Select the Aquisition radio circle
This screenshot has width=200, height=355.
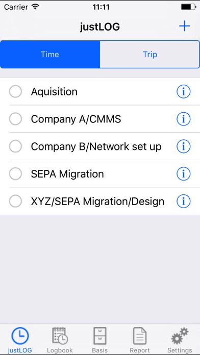[15, 91]
